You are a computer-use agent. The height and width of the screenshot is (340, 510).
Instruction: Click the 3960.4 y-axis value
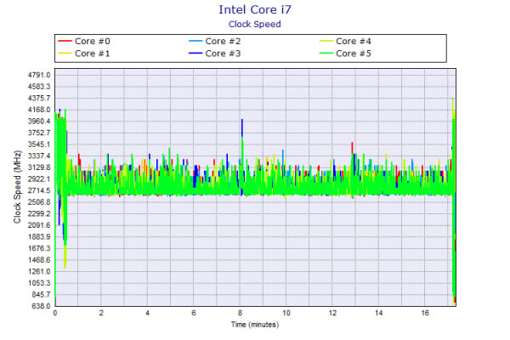pyautogui.click(x=39, y=122)
